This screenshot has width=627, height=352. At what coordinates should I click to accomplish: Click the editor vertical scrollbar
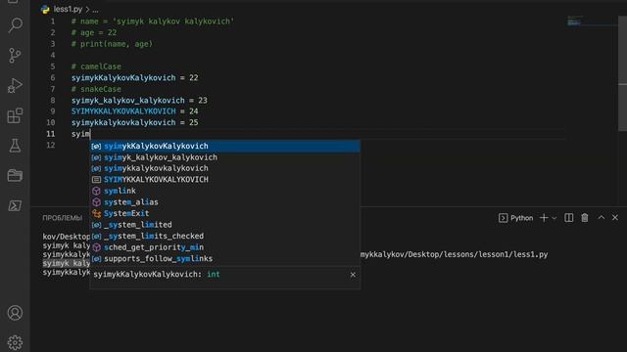click(x=622, y=74)
